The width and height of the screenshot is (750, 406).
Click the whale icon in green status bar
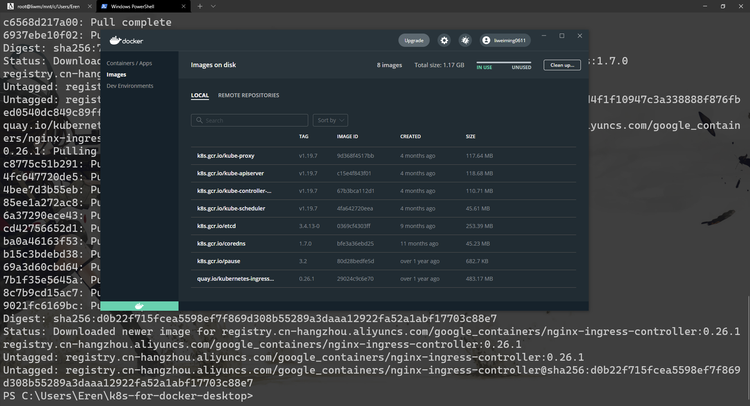[x=139, y=306]
